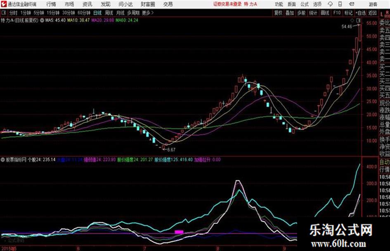Click the MA5: 45.40 indicator label
The image size is (390, 251).
pos(55,20)
